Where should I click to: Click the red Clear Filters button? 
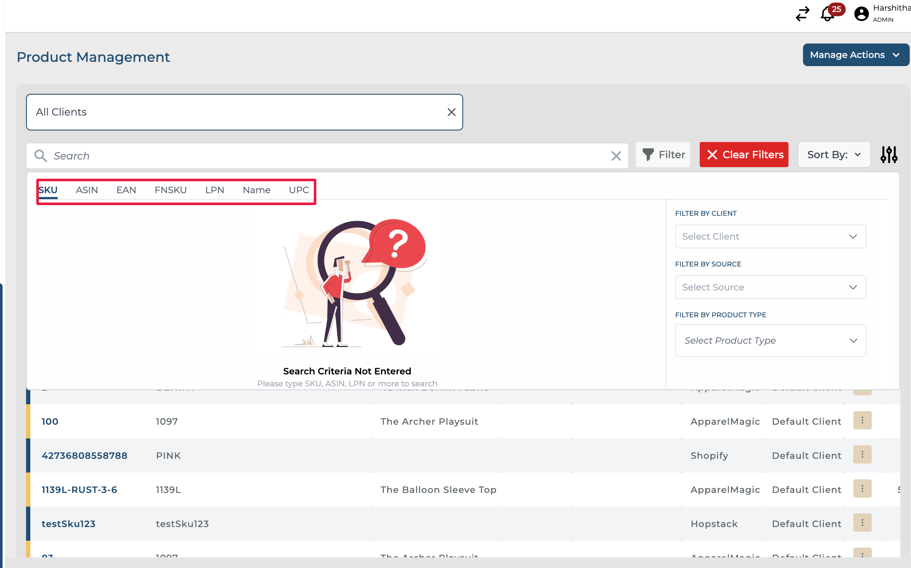point(744,155)
